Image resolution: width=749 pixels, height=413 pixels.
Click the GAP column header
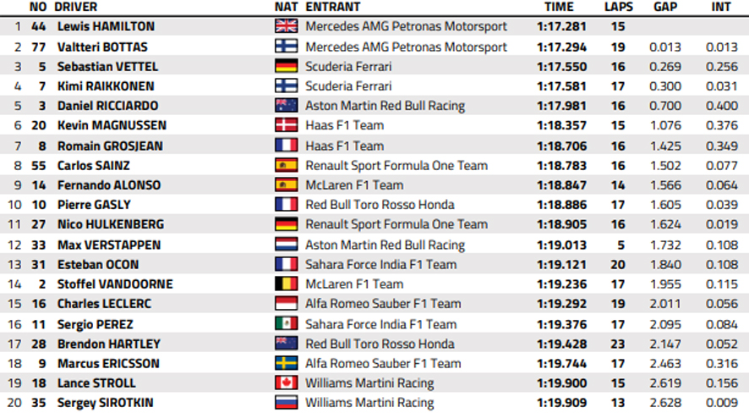pos(665,7)
